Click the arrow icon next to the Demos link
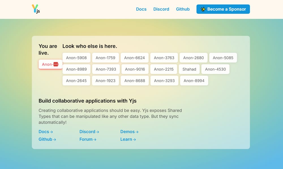Image resolution: width=283 pixels, height=169 pixels. (137, 132)
